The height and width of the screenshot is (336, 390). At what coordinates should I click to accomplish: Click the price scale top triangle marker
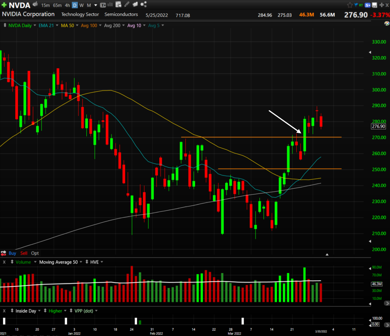tap(370, 52)
